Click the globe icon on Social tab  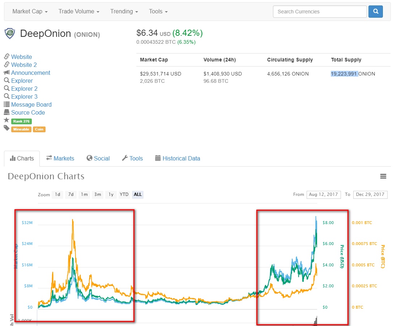[x=89, y=158]
